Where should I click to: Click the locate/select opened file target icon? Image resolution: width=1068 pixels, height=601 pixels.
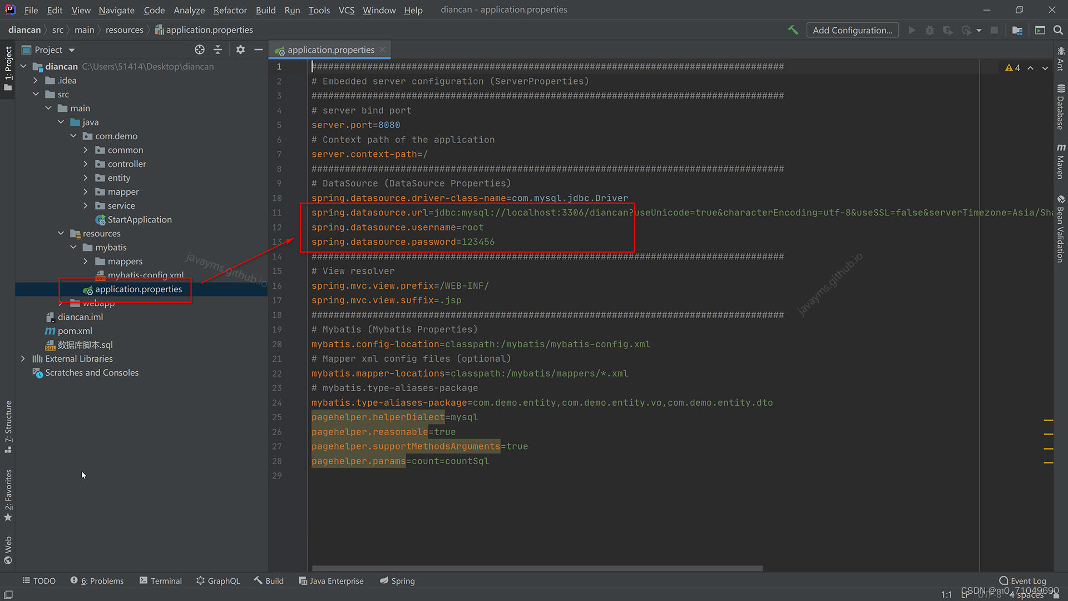(x=200, y=50)
